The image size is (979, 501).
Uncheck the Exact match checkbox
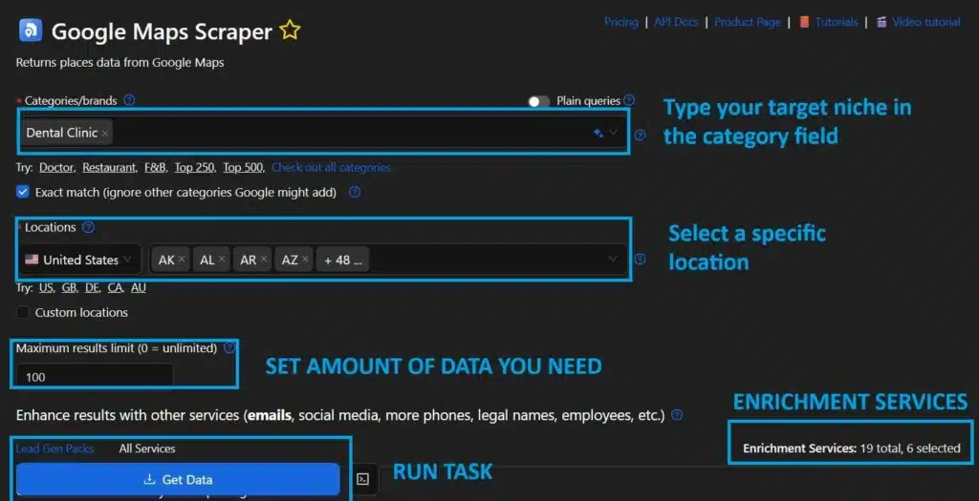pyautogui.click(x=23, y=192)
